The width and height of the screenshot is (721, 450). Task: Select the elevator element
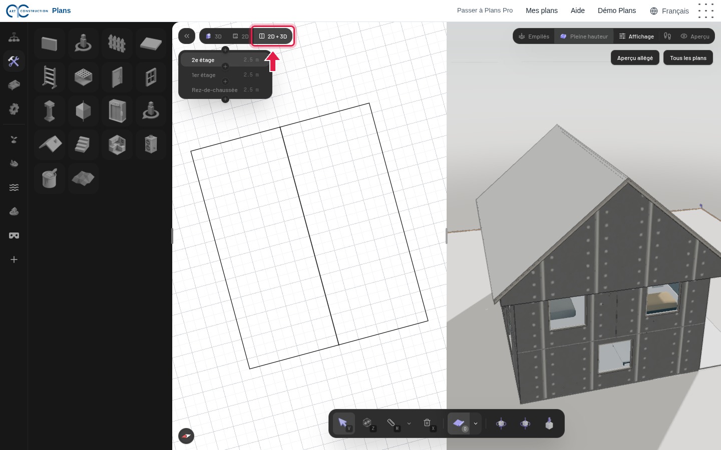tap(117, 111)
